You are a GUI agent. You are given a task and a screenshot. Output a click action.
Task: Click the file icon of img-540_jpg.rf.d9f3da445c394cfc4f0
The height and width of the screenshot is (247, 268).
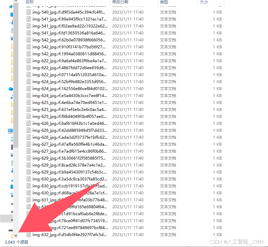click(29, 12)
